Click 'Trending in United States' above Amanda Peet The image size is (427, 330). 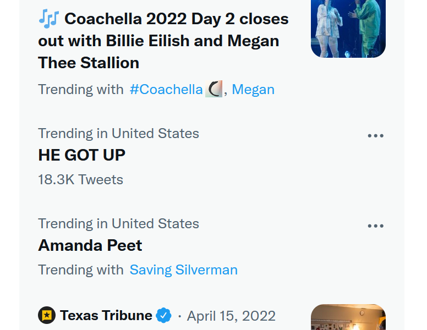[118, 223]
